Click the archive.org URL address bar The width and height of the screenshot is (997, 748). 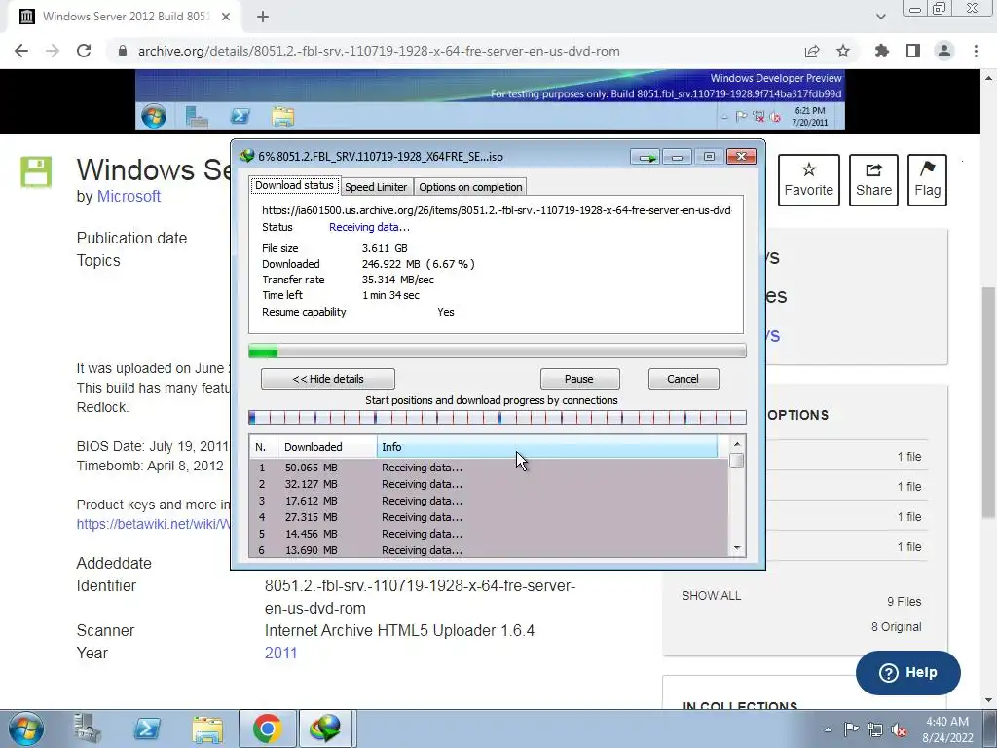click(379, 51)
